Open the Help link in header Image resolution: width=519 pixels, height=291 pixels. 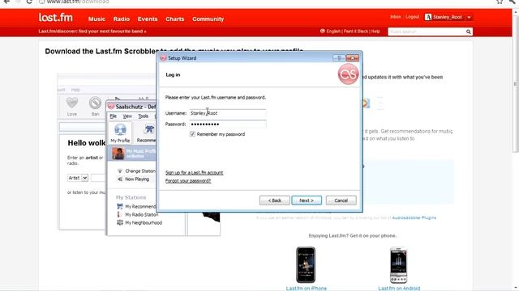pyautogui.click(x=375, y=32)
